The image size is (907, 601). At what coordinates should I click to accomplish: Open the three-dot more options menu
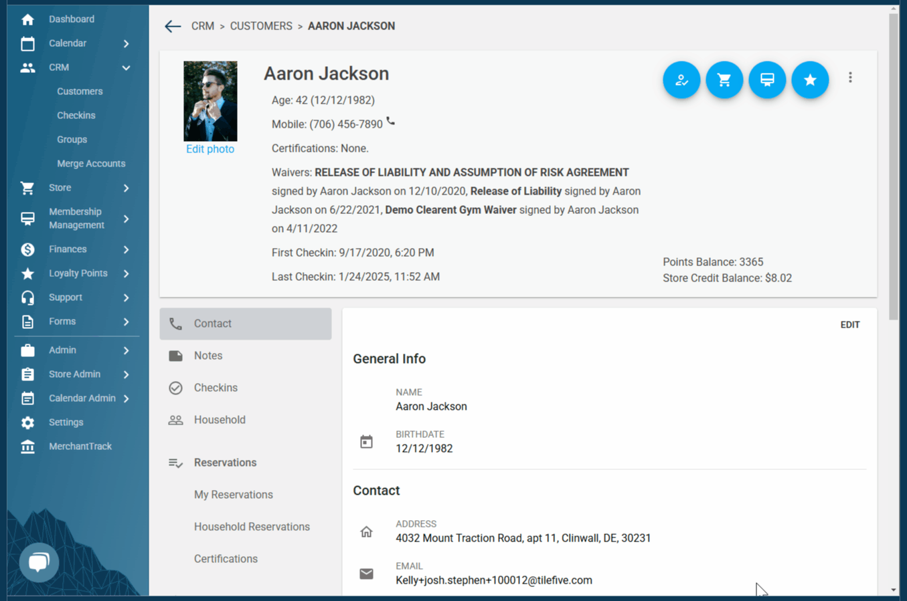(x=850, y=78)
